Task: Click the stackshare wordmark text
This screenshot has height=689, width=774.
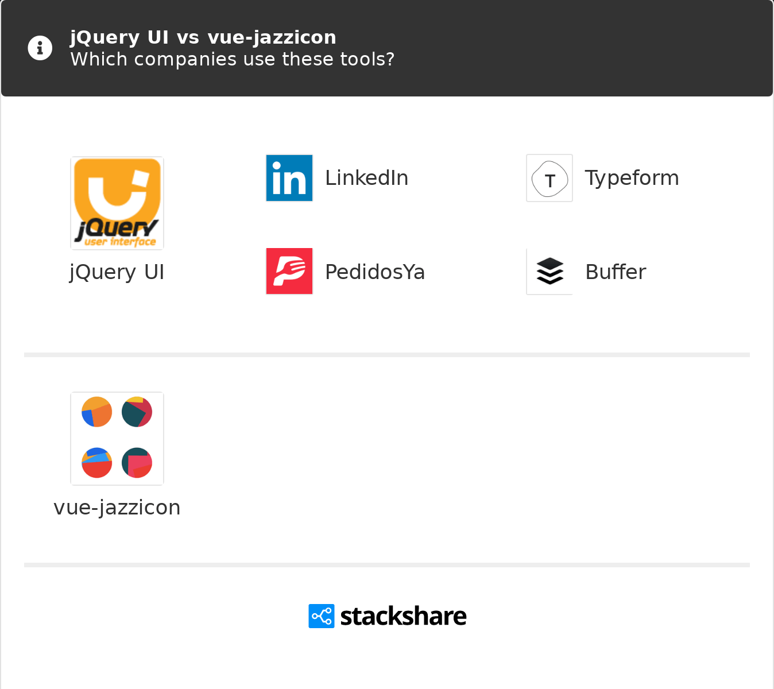Action: (x=403, y=616)
